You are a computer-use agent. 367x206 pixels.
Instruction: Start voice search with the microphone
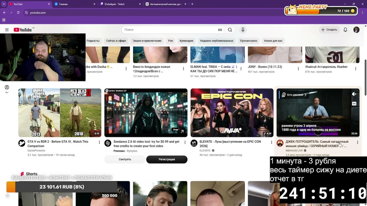pyautogui.click(x=243, y=30)
